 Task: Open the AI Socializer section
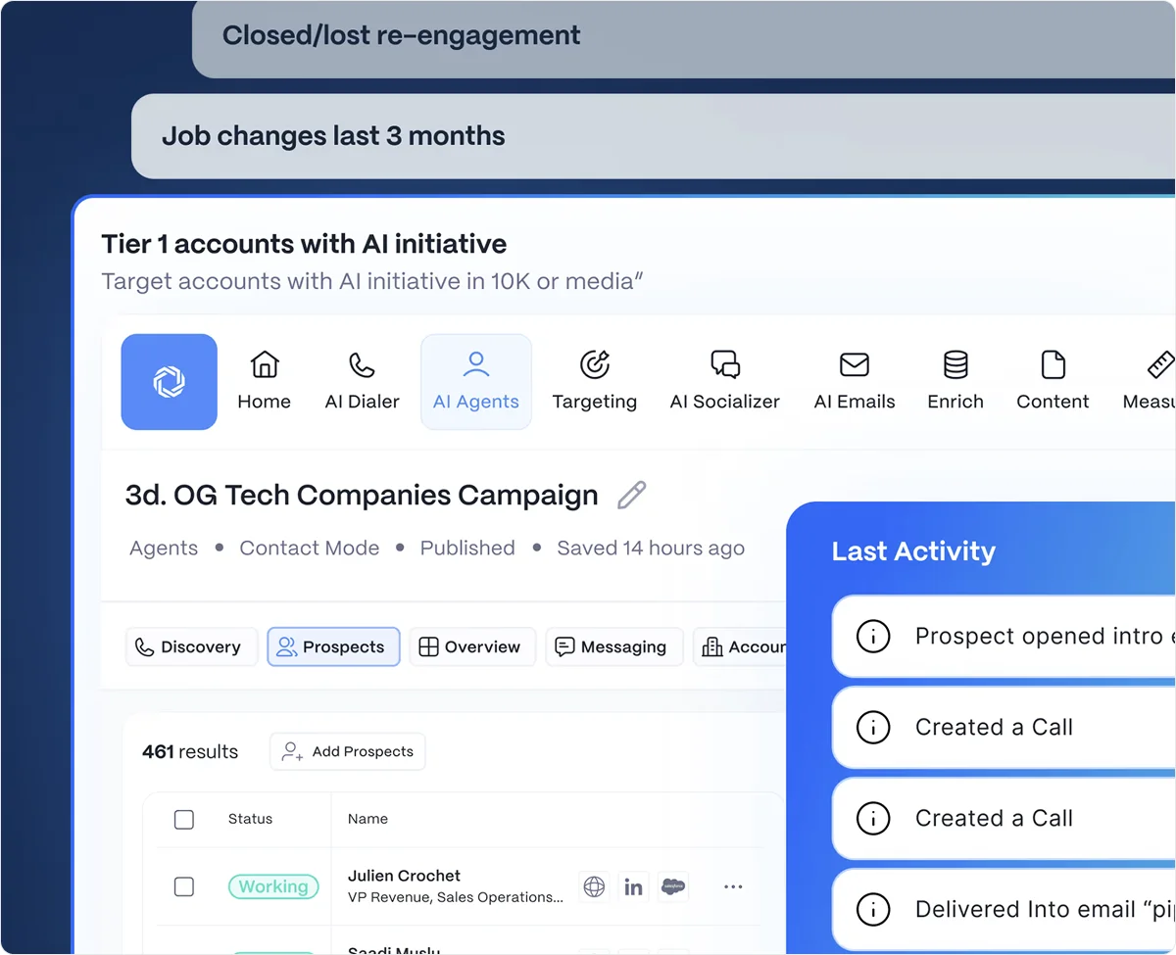[725, 382]
